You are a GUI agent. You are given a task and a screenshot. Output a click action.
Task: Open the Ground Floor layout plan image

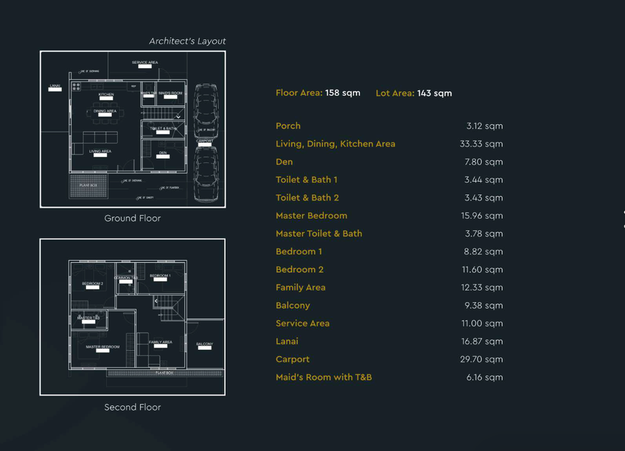(x=133, y=129)
